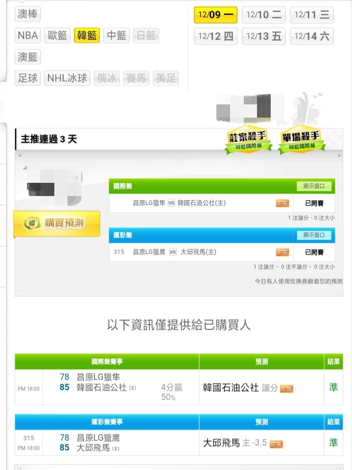Viewport: 352px width, 470px height.
Task: Select the 12/14 六 date
Action: pos(311,36)
